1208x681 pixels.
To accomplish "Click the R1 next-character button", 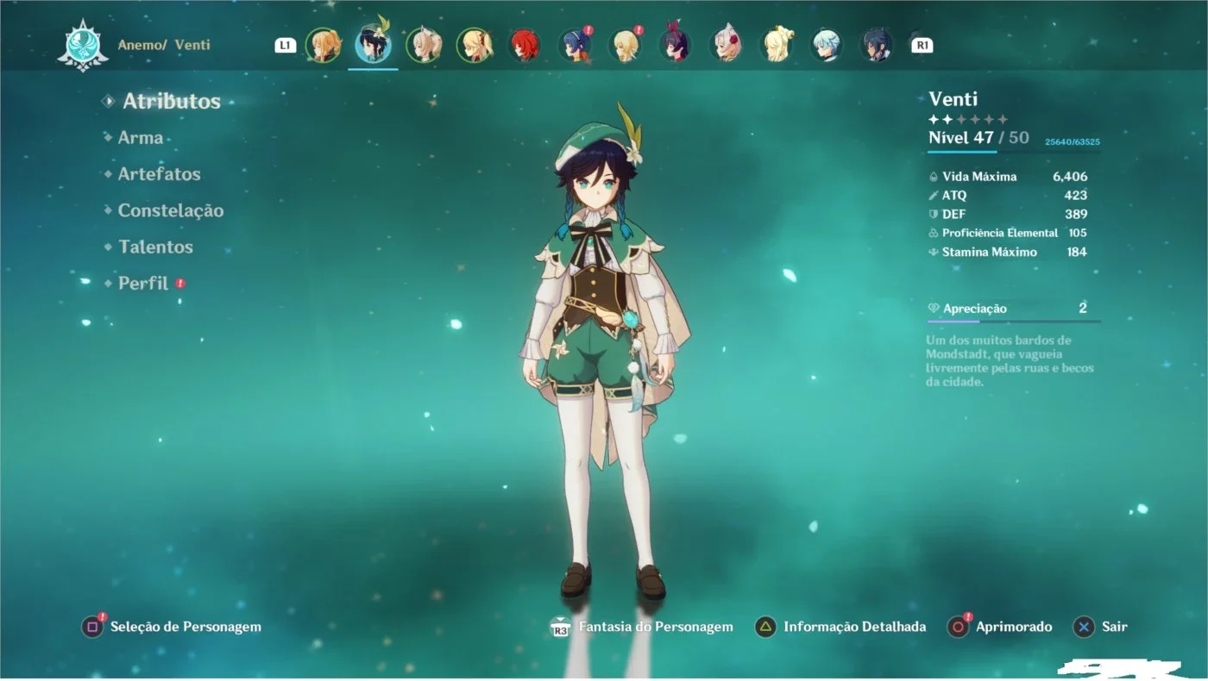I will point(922,46).
